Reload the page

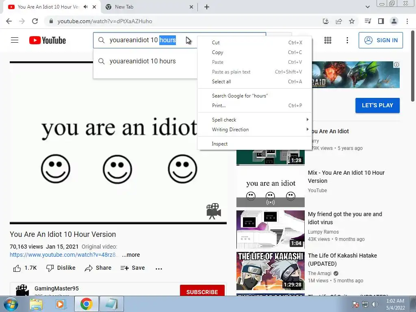35,21
